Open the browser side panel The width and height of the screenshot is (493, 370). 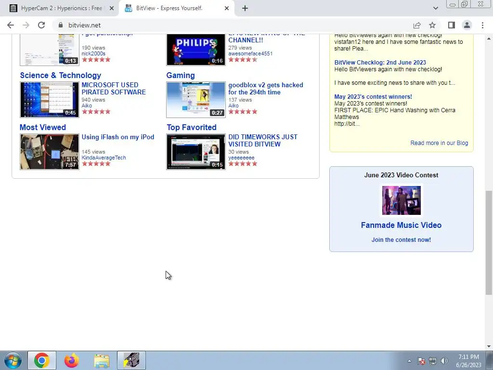452,25
